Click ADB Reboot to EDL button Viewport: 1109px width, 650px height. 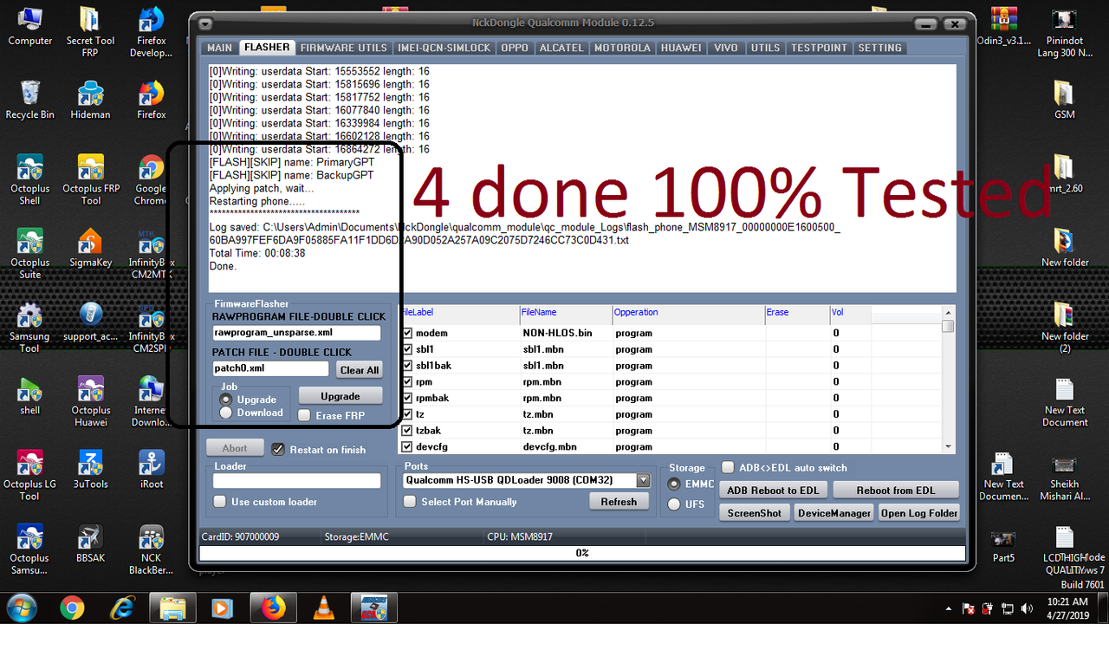pos(773,490)
